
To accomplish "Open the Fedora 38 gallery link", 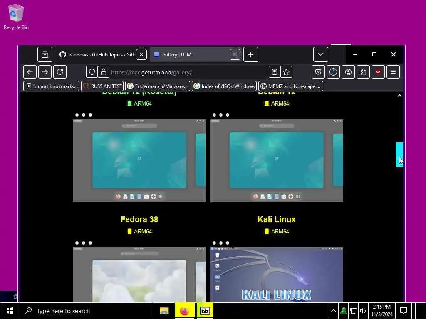I will pos(139,219).
